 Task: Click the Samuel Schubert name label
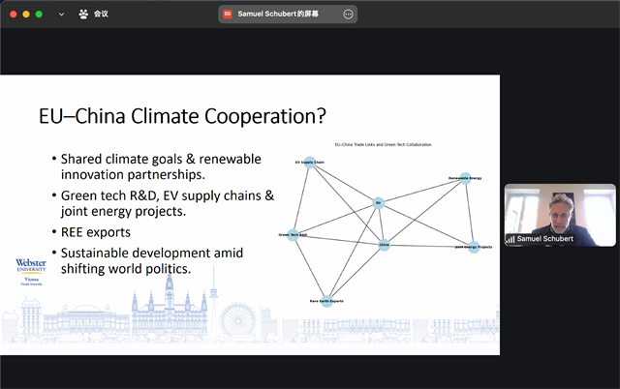pyautogui.click(x=544, y=239)
